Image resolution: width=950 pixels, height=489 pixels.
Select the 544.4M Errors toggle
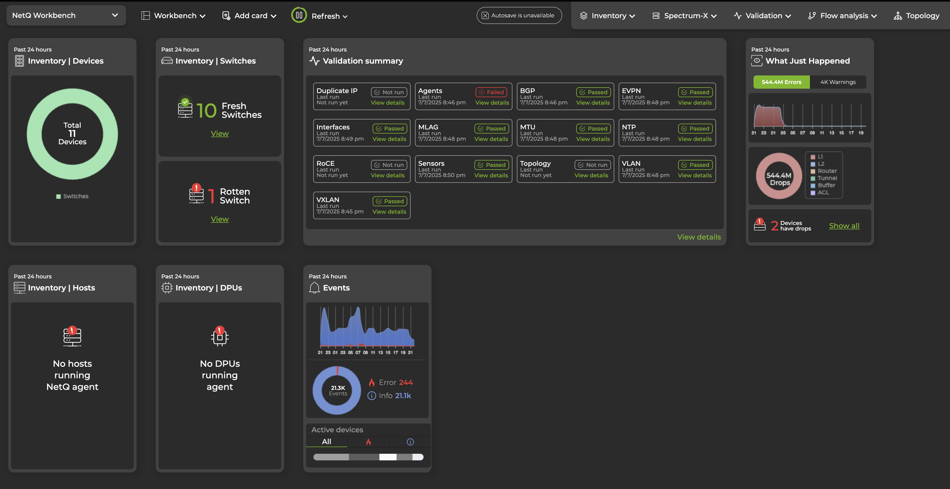[x=782, y=82]
